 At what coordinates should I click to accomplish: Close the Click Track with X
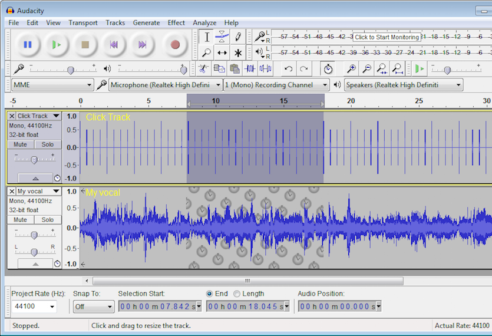tap(12, 116)
